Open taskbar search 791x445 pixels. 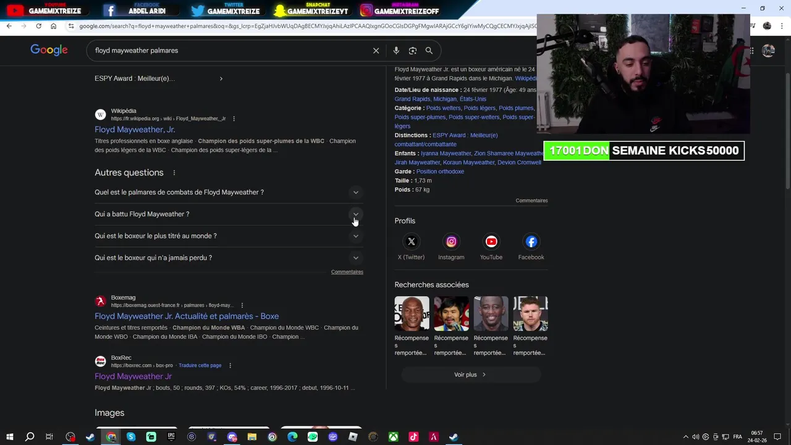[x=29, y=437]
